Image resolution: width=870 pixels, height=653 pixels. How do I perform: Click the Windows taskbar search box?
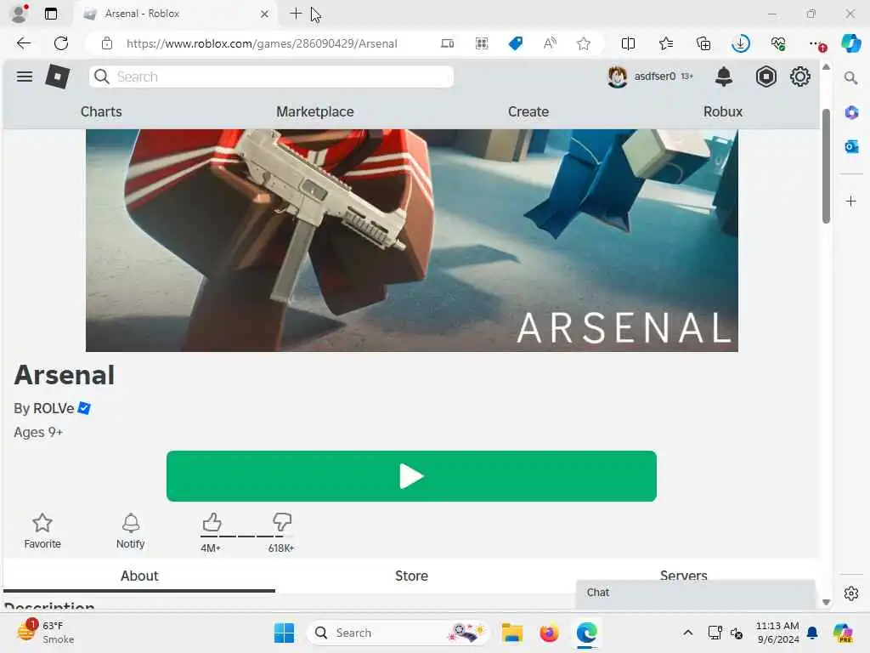(398, 633)
